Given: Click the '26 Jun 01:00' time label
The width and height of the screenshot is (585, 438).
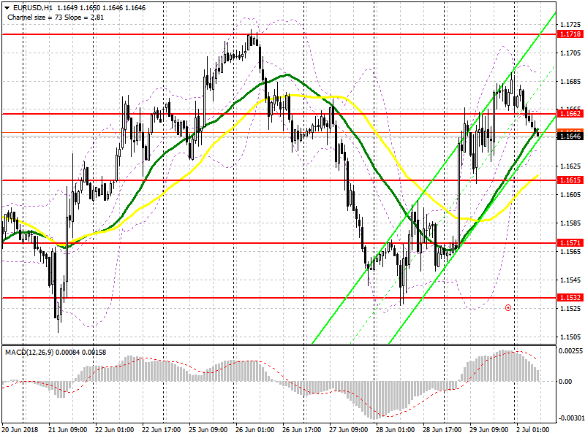Looking at the screenshot, I should click(x=254, y=429).
